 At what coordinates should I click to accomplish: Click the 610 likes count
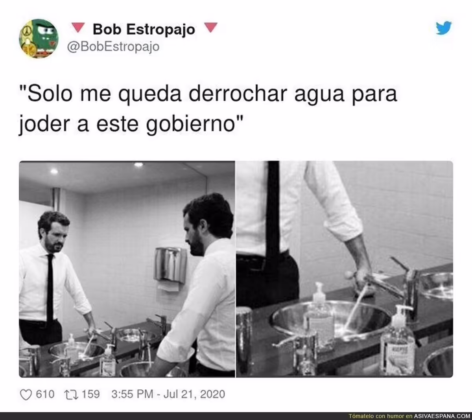click(45, 394)
